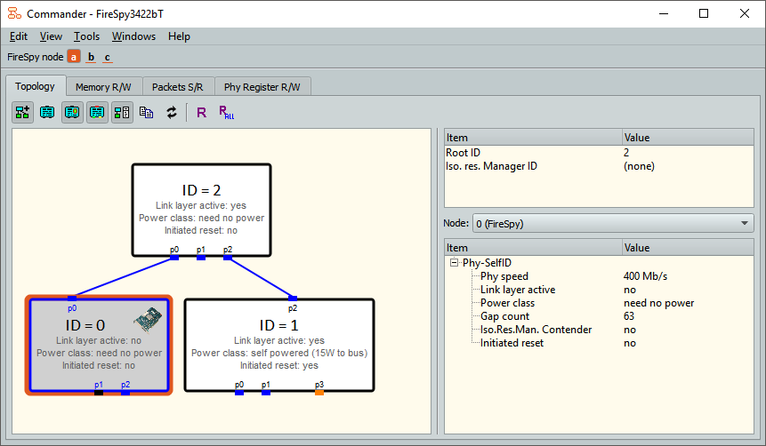766x446 pixels.
Task: Click the R ALL reset icon
Action: tap(226, 113)
